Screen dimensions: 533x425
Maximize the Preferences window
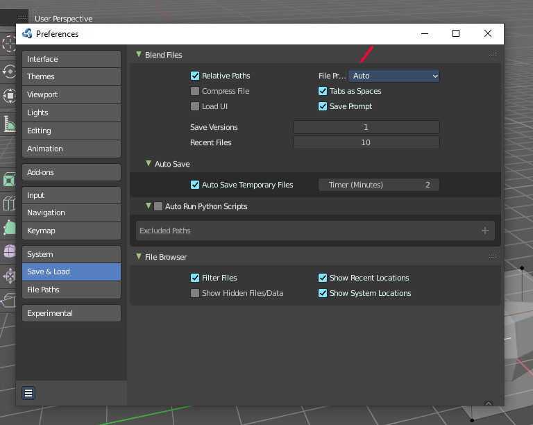tap(456, 33)
